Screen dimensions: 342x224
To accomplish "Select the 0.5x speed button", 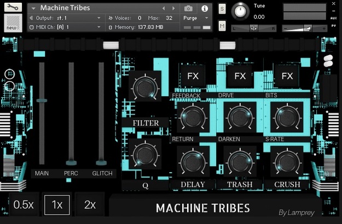I will [24, 205].
